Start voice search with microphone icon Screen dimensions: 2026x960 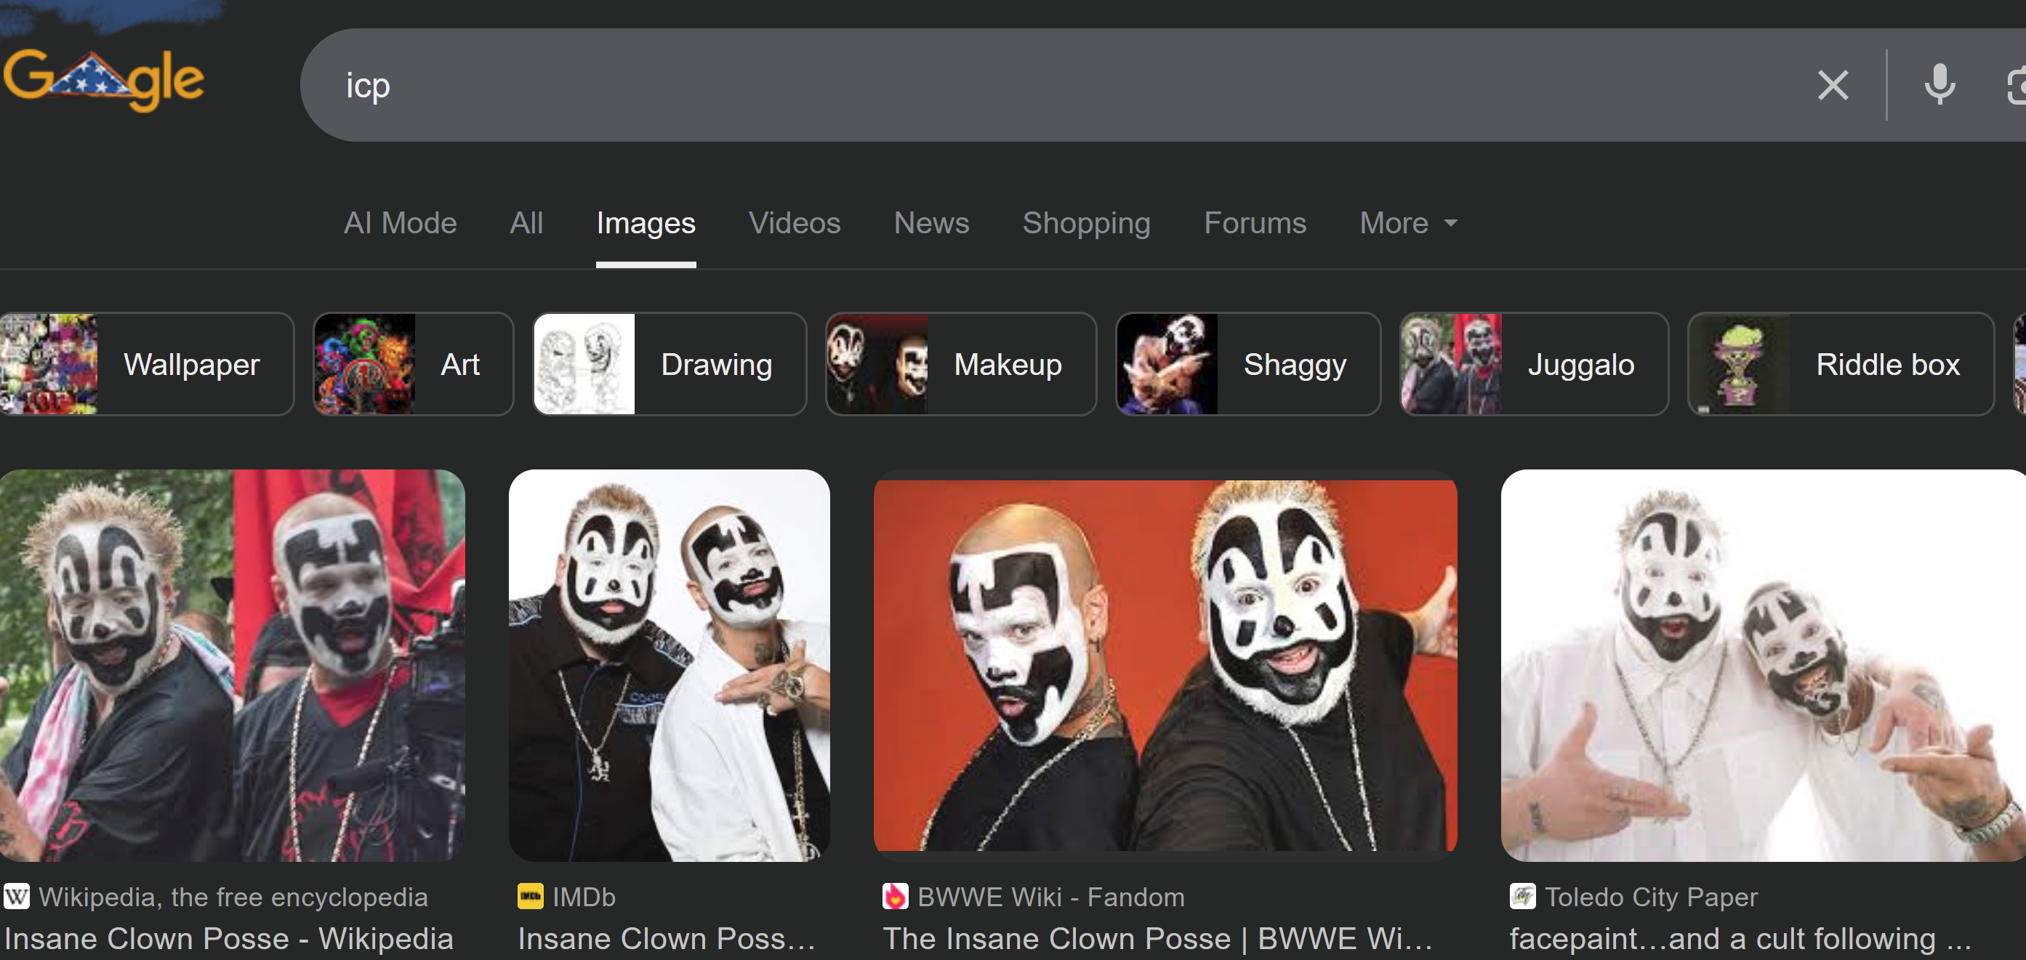coord(1939,85)
